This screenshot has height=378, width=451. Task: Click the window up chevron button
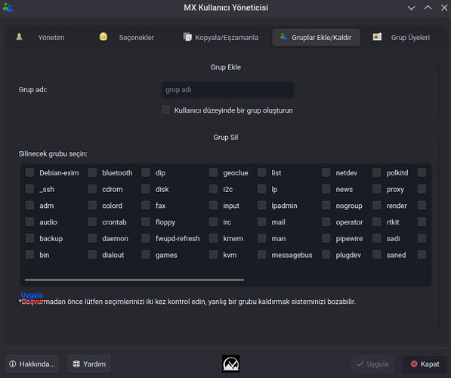tap(428, 8)
